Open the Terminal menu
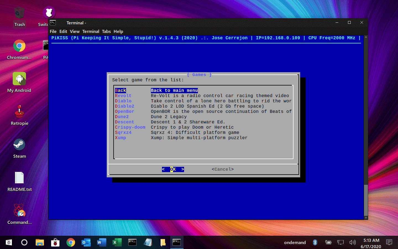This screenshot has height=249, width=398. [x=91, y=32]
